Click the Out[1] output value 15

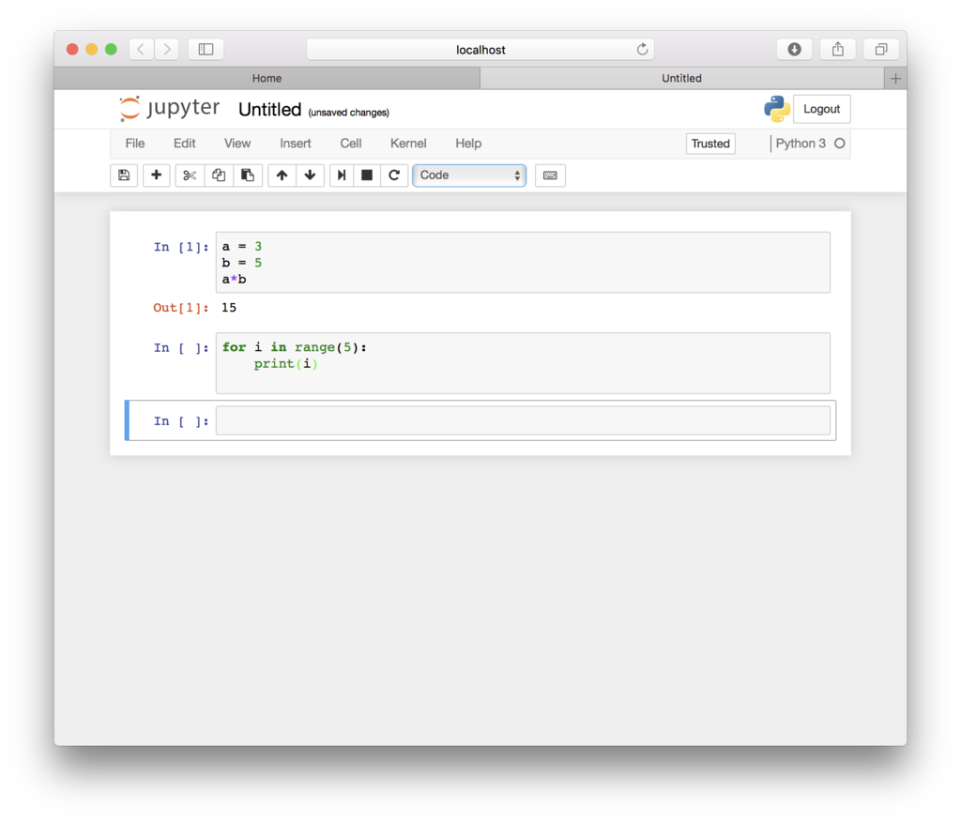(229, 308)
